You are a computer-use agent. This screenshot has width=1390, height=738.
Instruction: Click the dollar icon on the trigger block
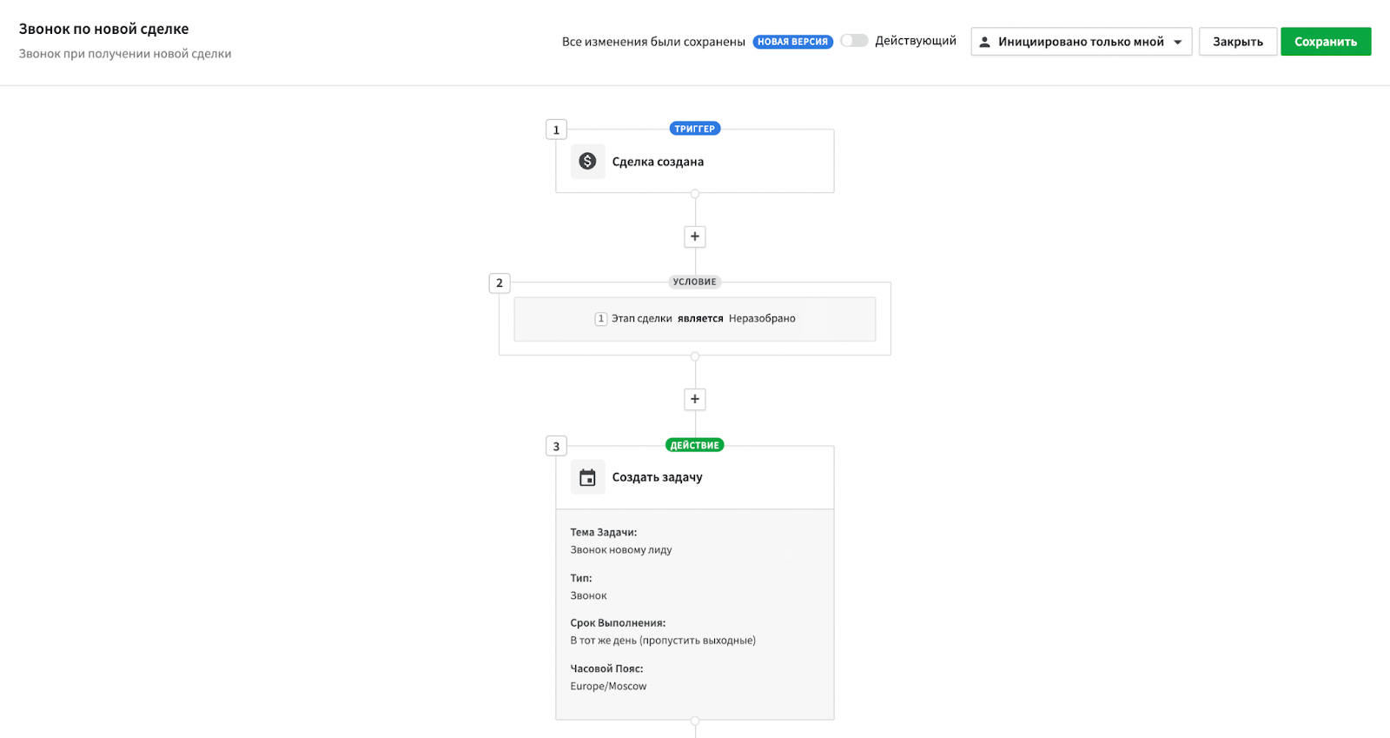coord(587,162)
